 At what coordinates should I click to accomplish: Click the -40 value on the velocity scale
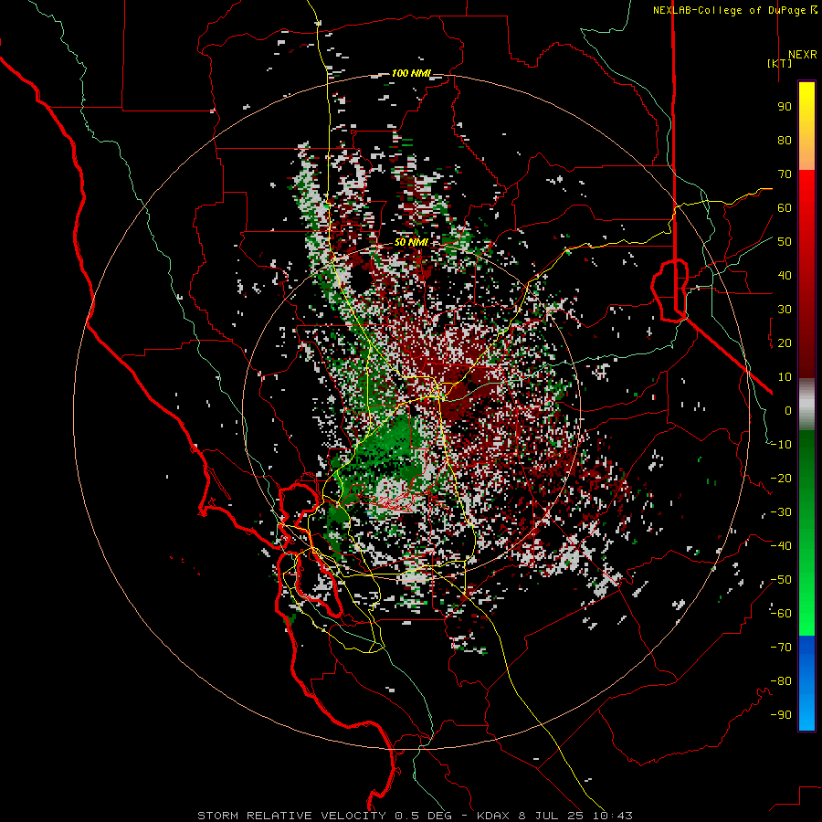[781, 546]
